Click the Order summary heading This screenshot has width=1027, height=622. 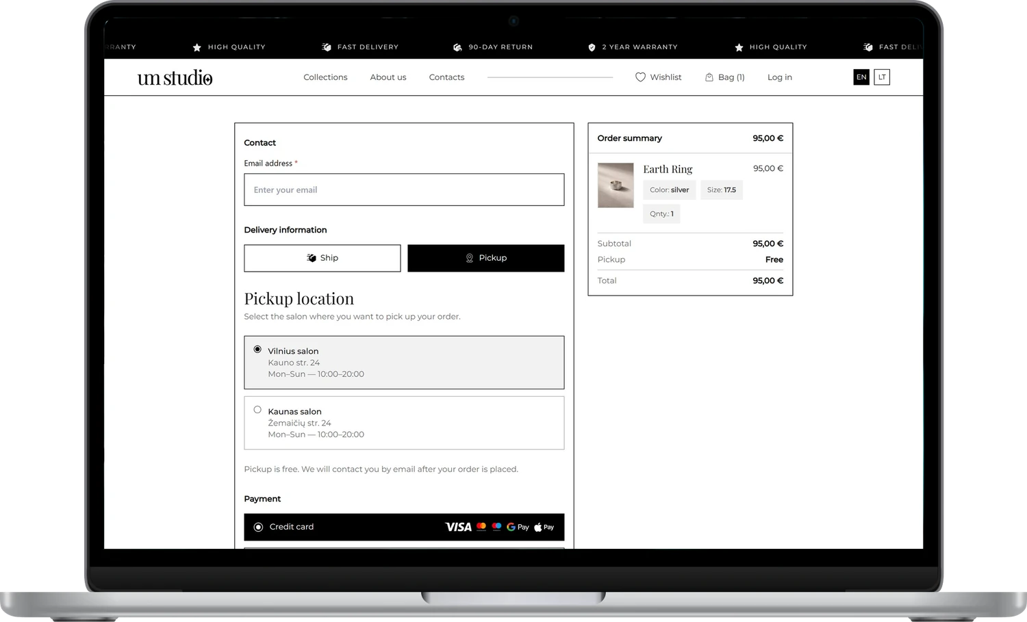pos(629,138)
